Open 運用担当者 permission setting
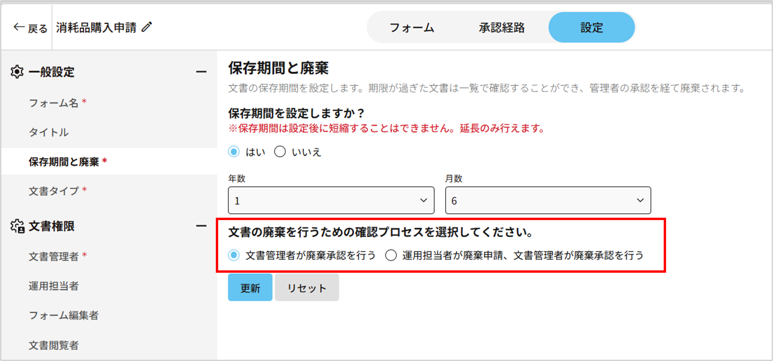773x361 pixels. [x=53, y=286]
